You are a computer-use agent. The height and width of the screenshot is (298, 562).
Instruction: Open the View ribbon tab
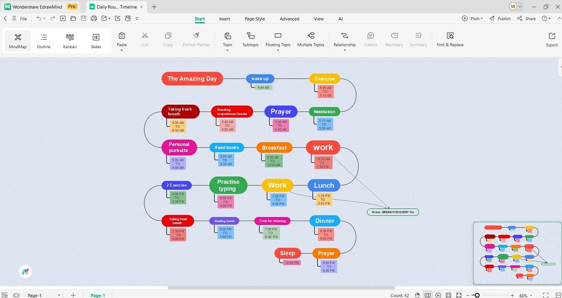pos(319,19)
